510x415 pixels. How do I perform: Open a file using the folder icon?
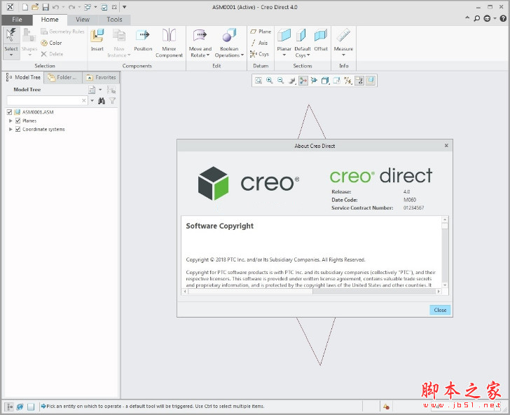[x=35, y=7]
